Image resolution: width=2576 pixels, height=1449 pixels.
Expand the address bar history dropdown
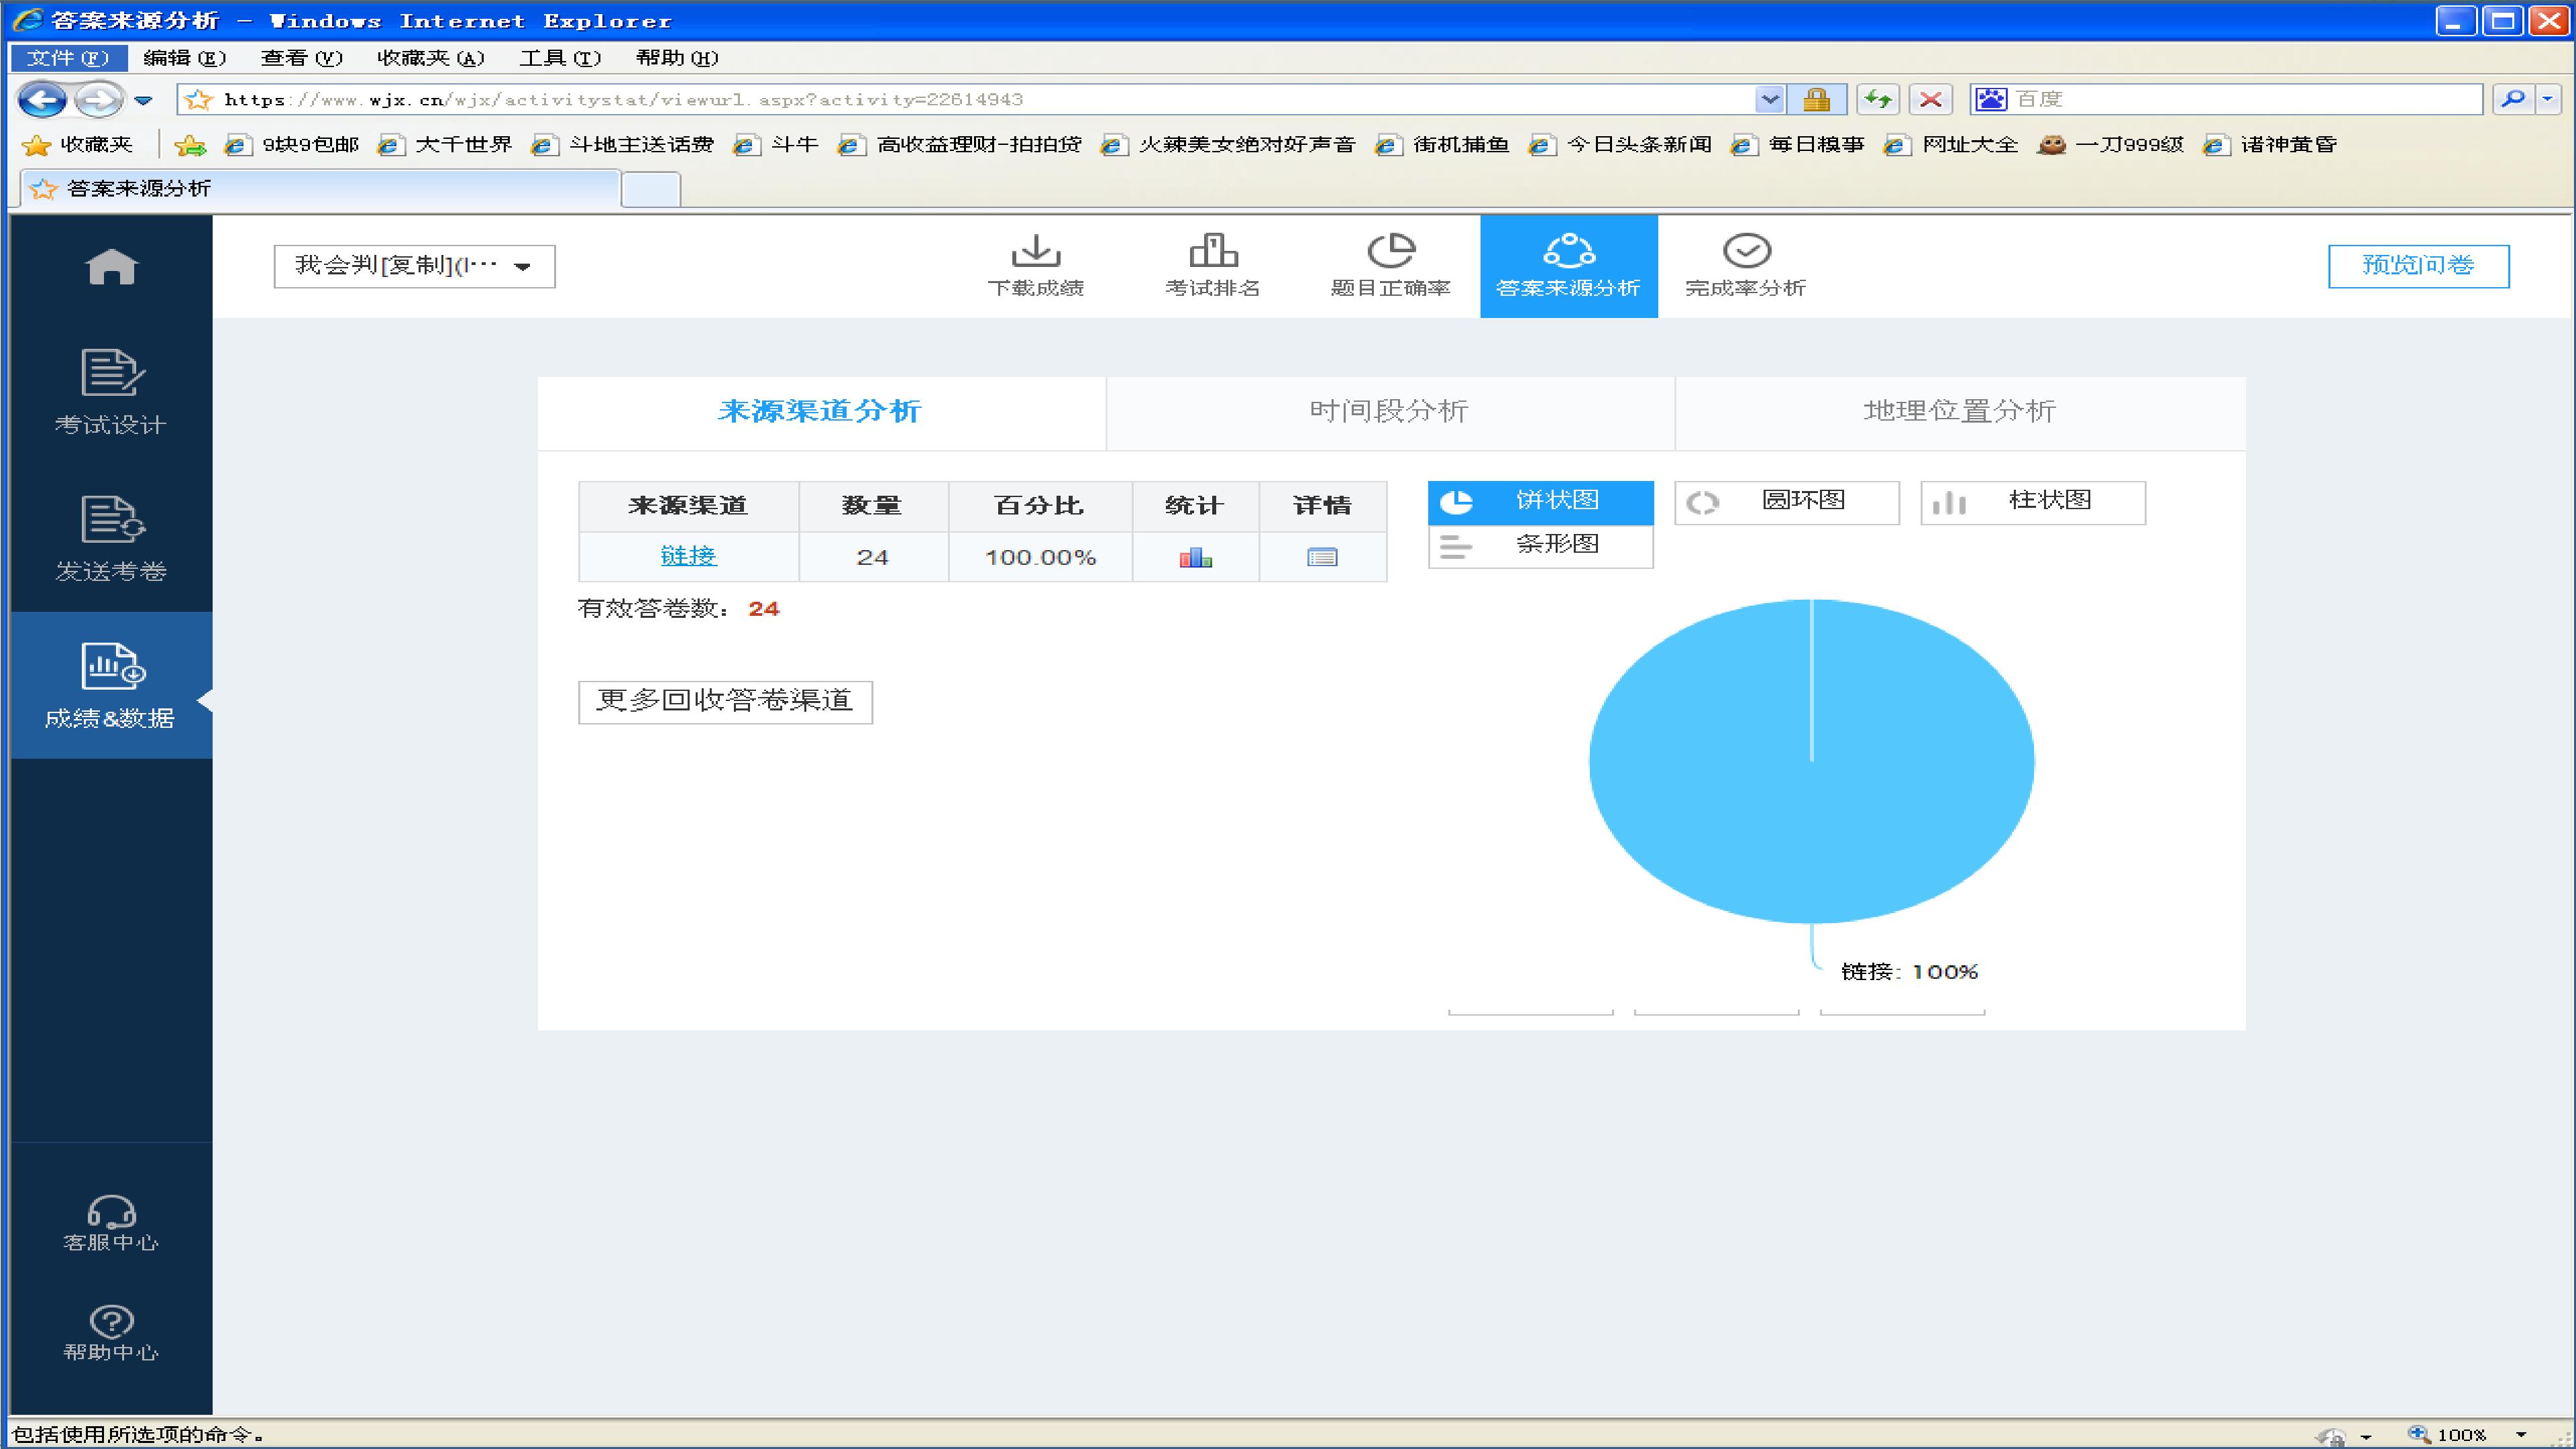[1769, 99]
